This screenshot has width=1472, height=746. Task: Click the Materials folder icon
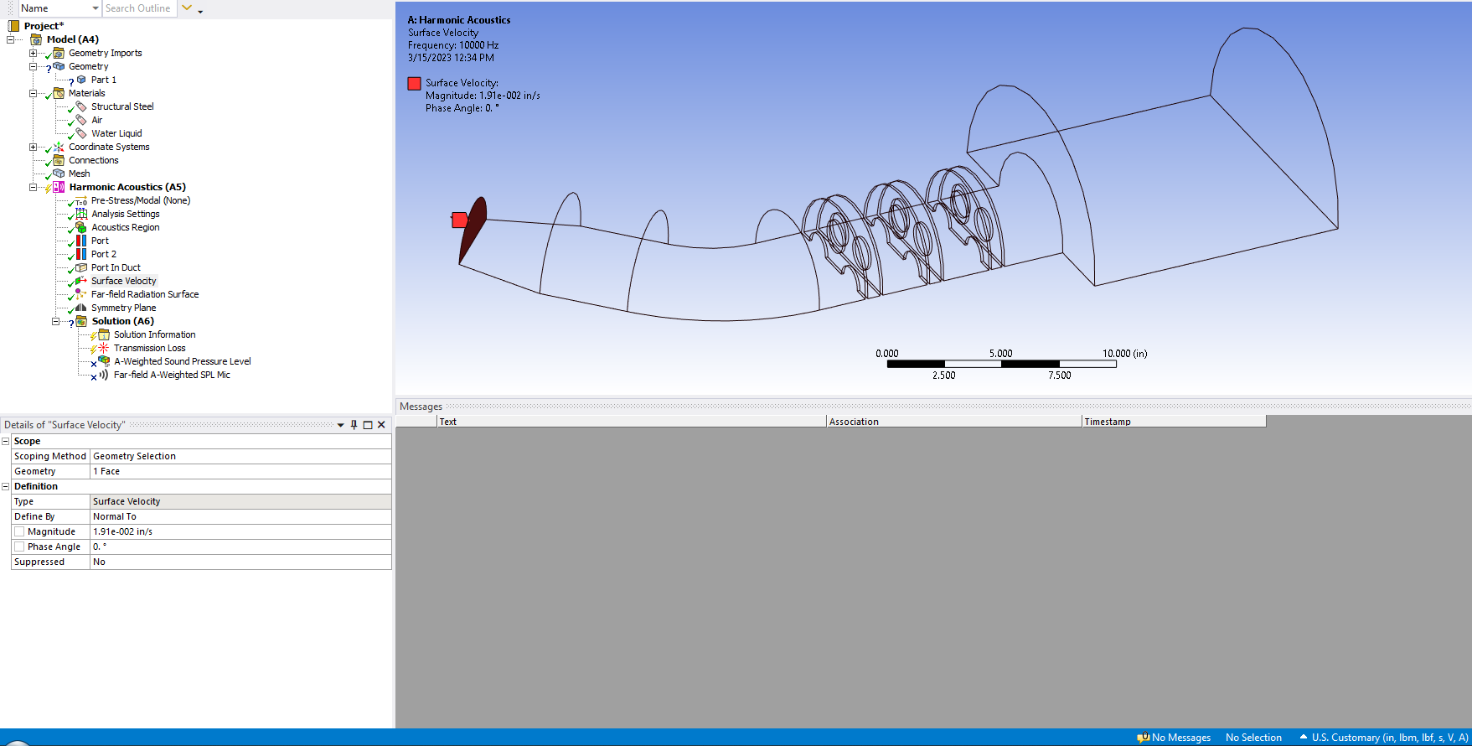(x=59, y=93)
